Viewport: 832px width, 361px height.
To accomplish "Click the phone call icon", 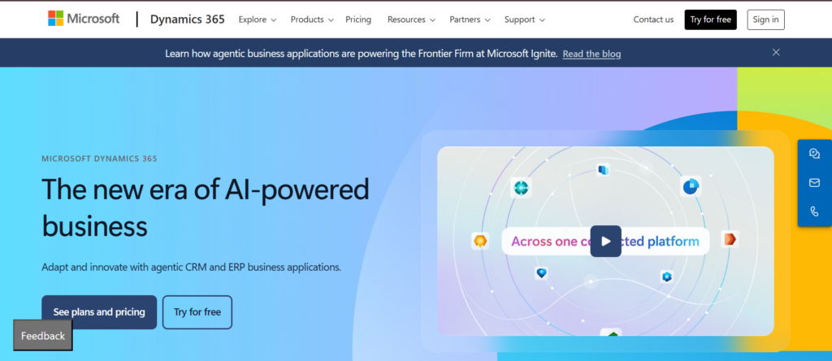I will click(x=814, y=211).
